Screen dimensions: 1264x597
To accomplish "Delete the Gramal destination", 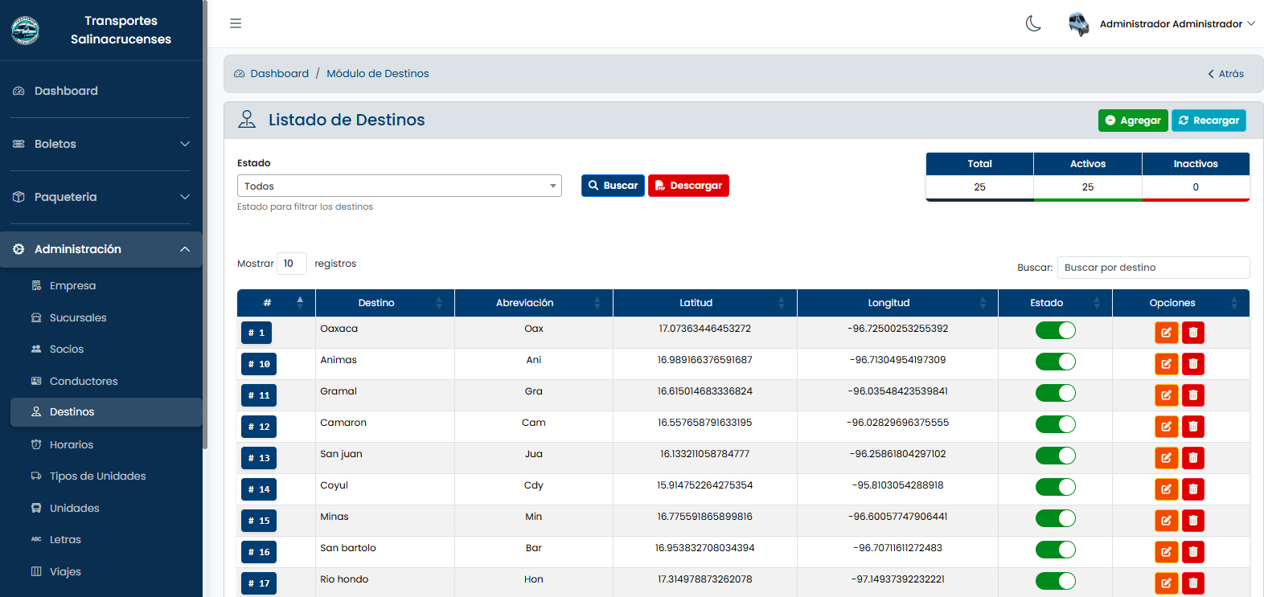I will [x=1193, y=395].
